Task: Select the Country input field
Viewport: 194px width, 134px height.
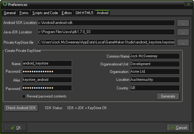Action: tap(154, 88)
